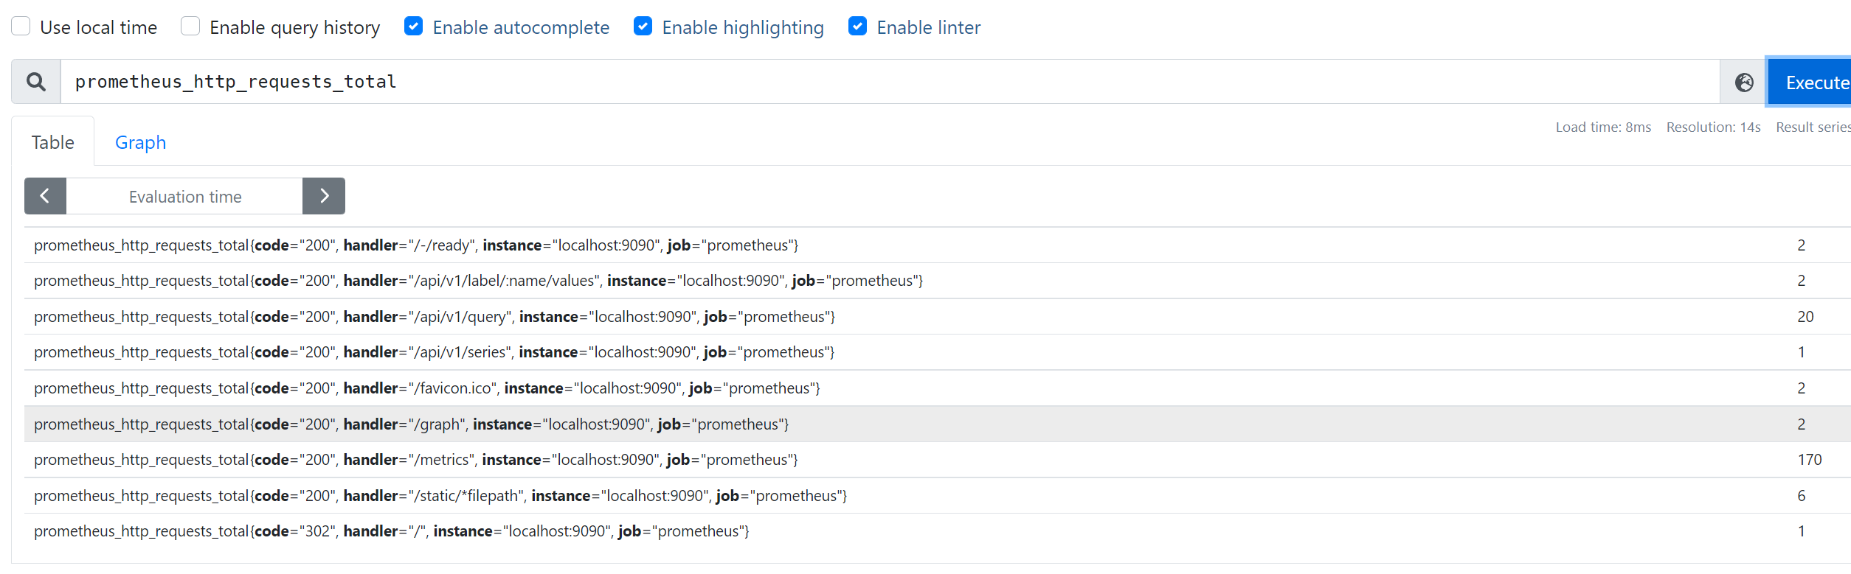Focus the PromQL expression input field
The width and height of the screenshot is (1851, 574).
[890, 82]
